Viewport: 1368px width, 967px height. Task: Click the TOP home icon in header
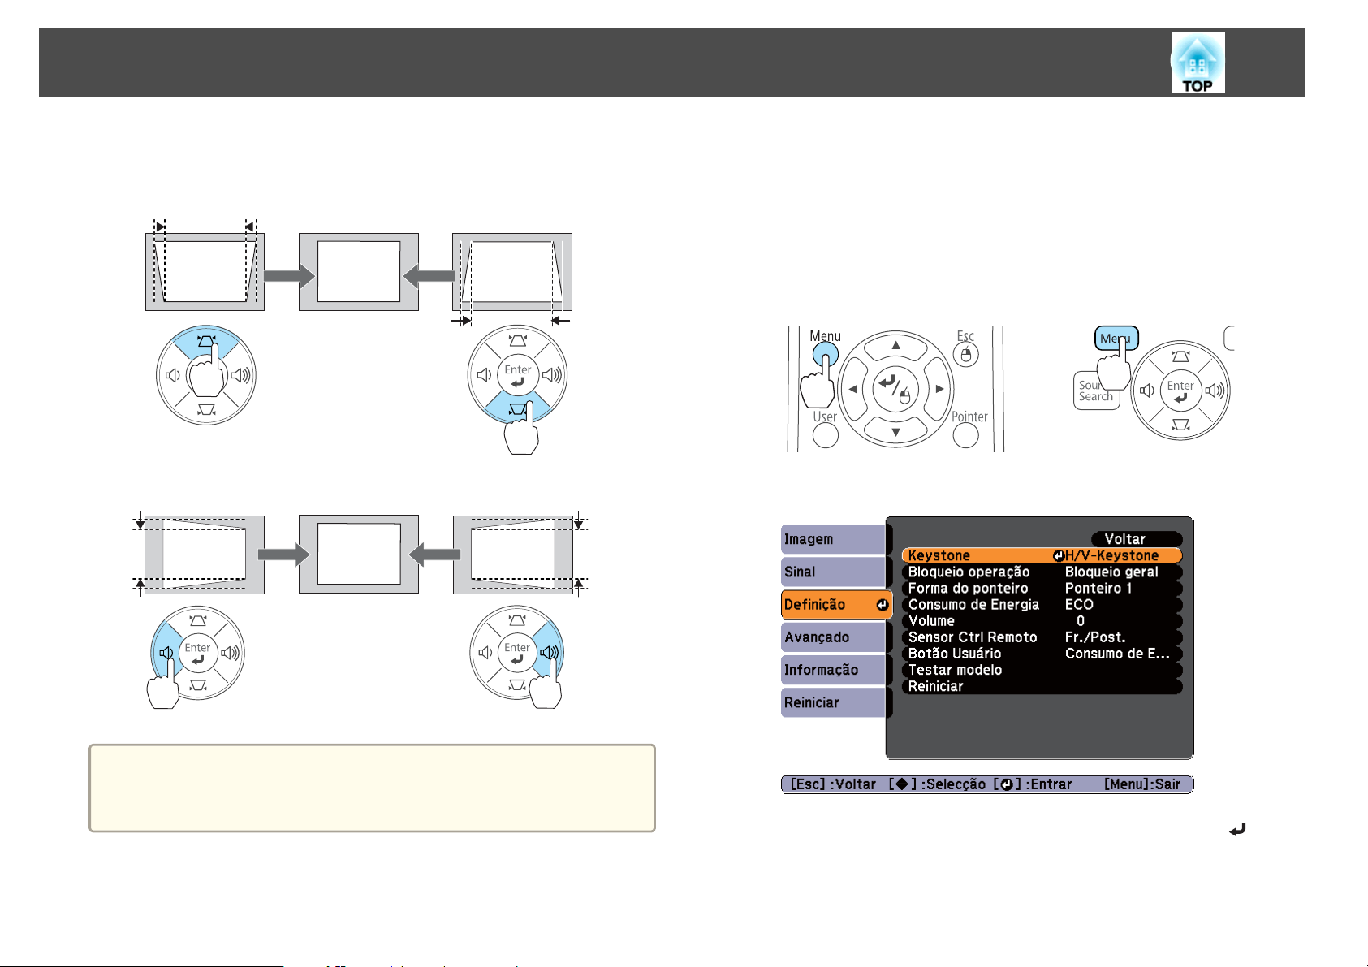point(1198,63)
